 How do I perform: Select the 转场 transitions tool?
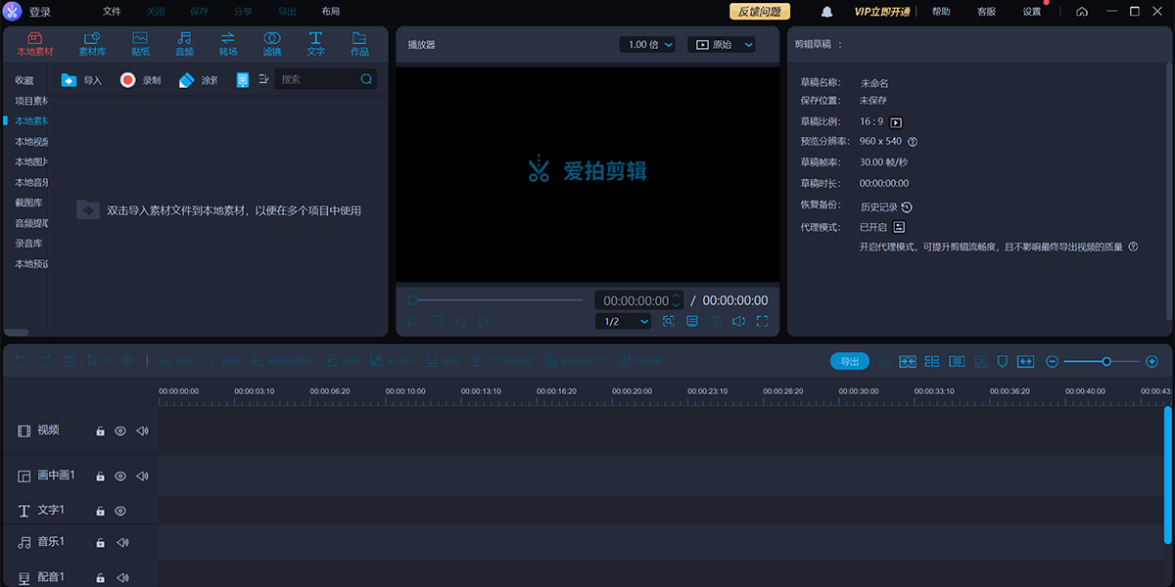pyautogui.click(x=228, y=43)
